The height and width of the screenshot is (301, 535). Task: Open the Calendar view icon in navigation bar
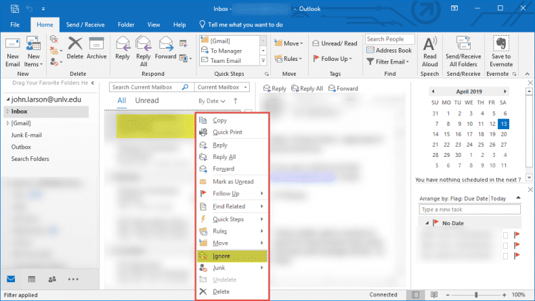(x=32, y=279)
